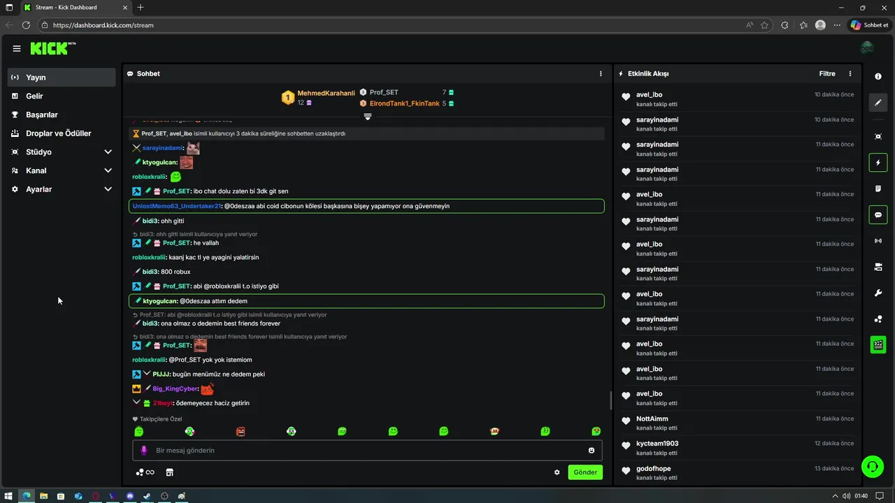The height and width of the screenshot is (503, 895).
Task: Open chat settings gear beside Gönder
Action: 557,472
